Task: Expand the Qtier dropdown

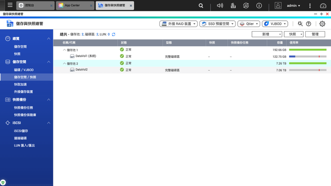Action: 249,24
